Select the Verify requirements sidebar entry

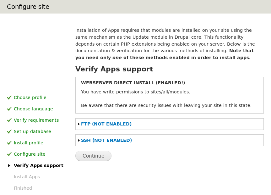(36, 120)
